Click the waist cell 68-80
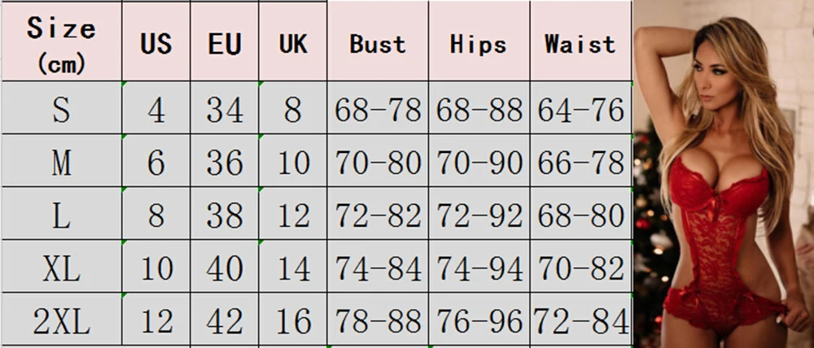The width and height of the screenshot is (814, 348). click(580, 213)
